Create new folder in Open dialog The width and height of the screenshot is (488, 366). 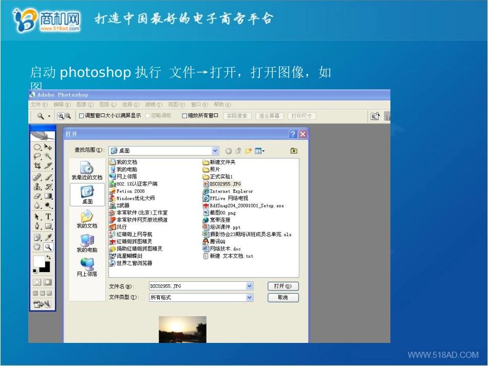tap(249, 151)
